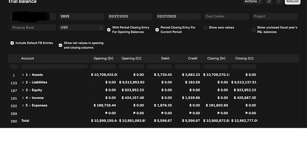Image resolution: width=307 pixels, height=167 pixels.
Task: Click row number 123
Action: (x=14, y=83)
